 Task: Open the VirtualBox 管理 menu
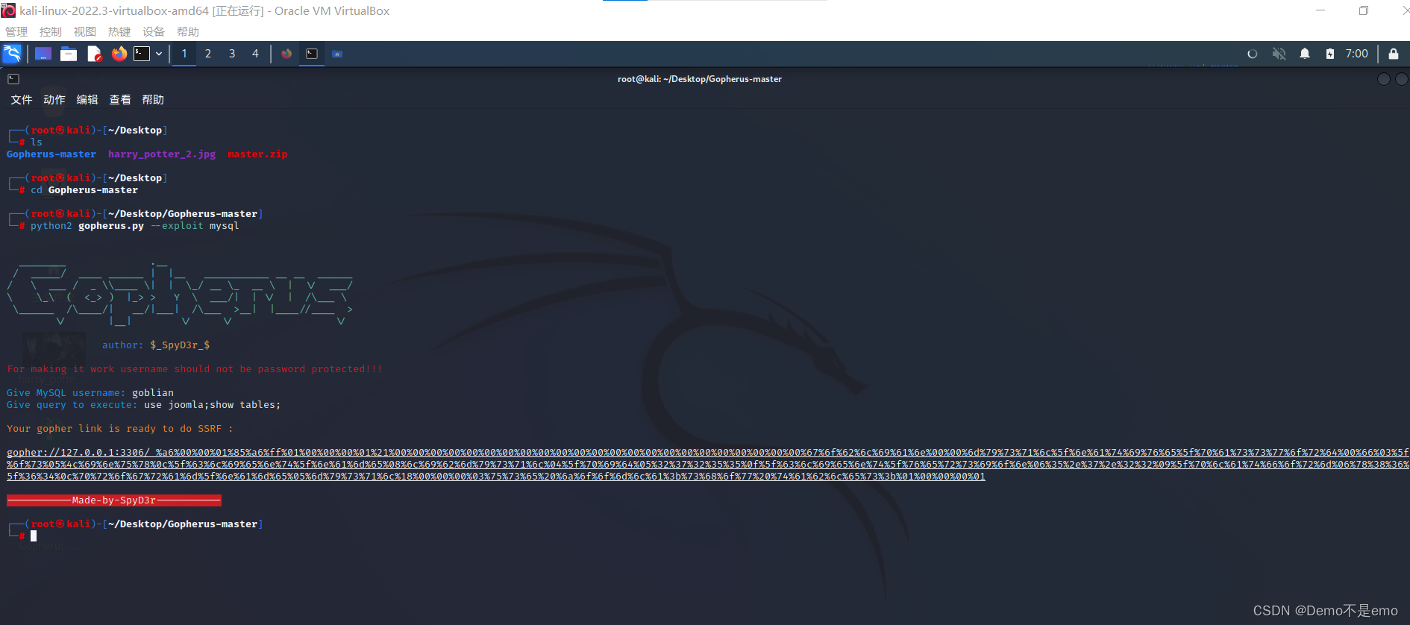pyautogui.click(x=16, y=32)
